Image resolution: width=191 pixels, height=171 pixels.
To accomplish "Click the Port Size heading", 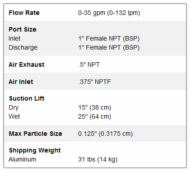I will click(x=23, y=29).
